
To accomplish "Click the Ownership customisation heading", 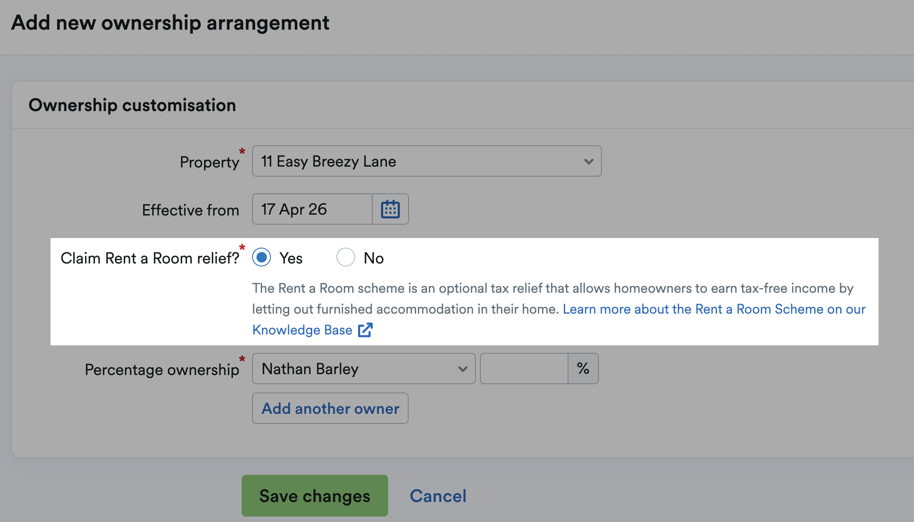I will [x=132, y=105].
